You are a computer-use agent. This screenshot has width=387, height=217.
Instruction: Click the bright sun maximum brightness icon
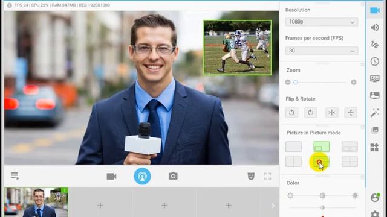355,195
